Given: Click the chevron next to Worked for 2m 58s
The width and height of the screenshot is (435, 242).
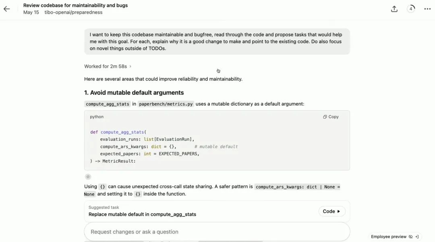Looking at the screenshot, I should (130, 66).
